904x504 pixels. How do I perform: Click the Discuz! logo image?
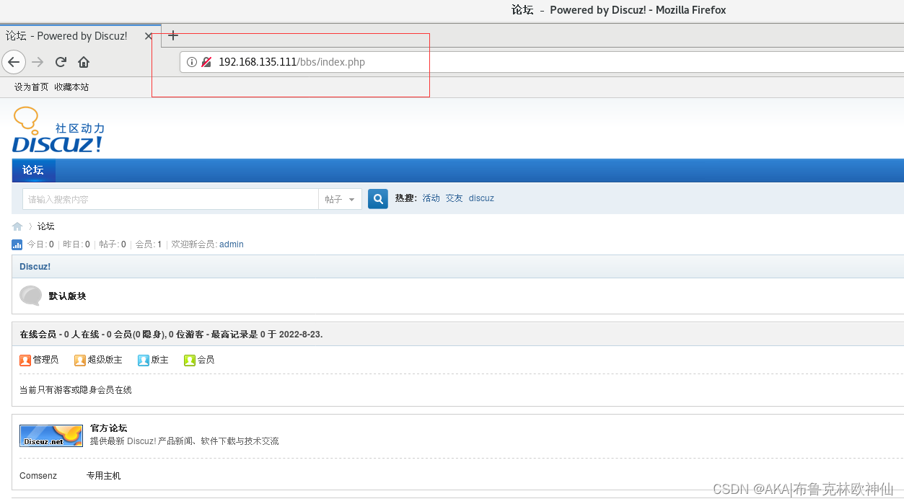[x=58, y=130]
